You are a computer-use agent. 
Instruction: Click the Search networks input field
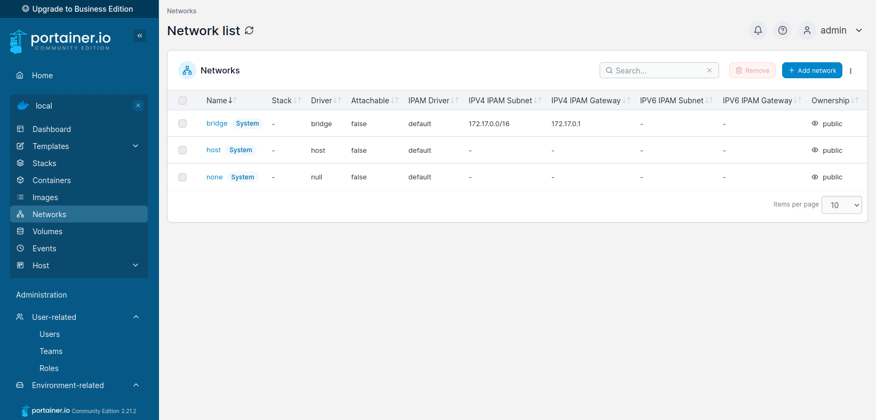pyautogui.click(x=659, y=70)
